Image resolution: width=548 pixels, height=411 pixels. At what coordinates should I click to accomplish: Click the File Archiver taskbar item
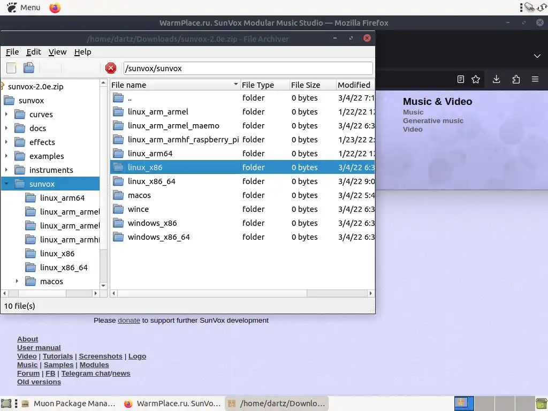tap(277, 404)
